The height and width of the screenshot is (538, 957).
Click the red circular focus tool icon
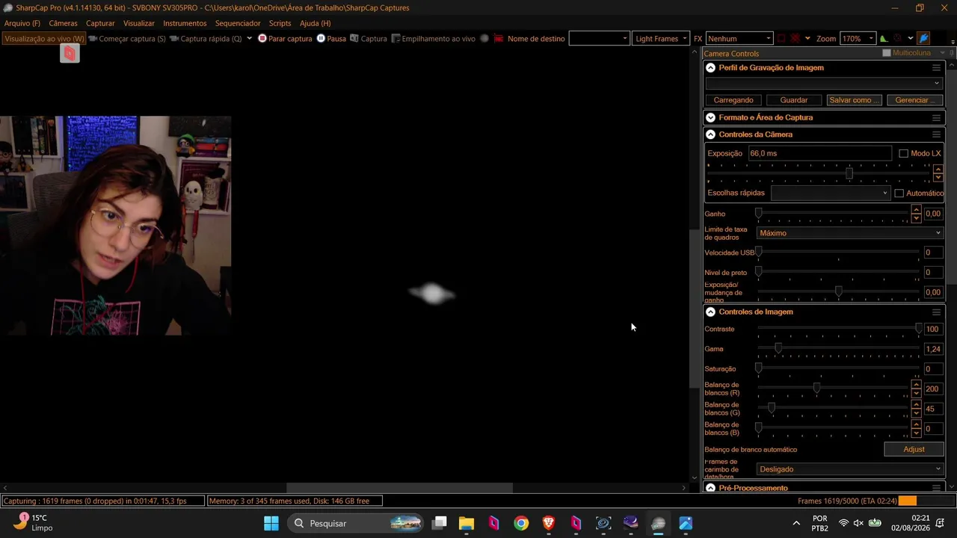(897, 38)
